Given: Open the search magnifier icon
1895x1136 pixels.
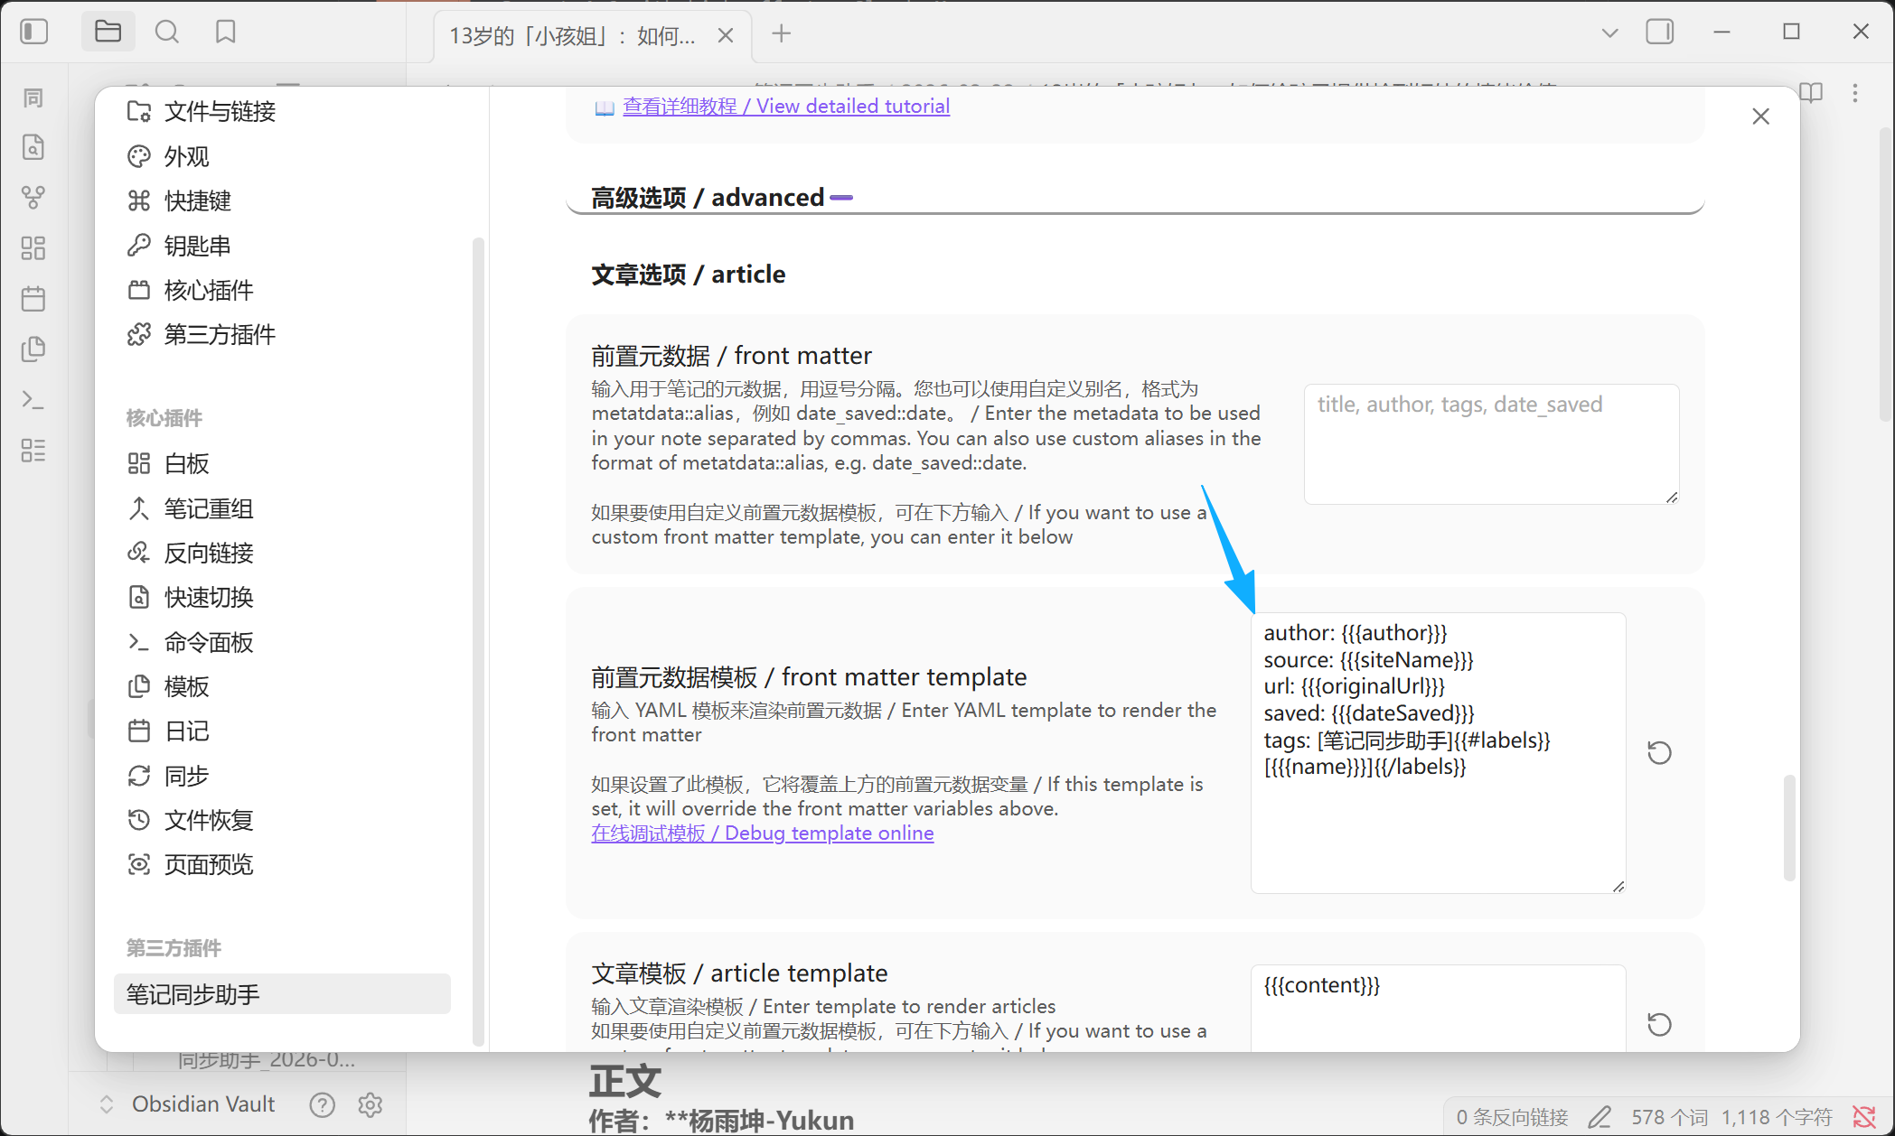Looking at the screenshot, I should coord(167,33).
